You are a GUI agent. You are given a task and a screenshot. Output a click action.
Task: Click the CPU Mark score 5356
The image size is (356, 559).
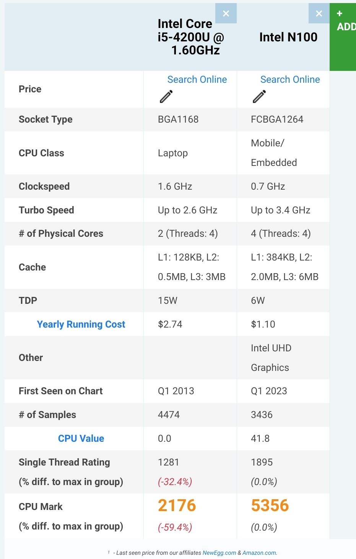click(x=270, y=505)
